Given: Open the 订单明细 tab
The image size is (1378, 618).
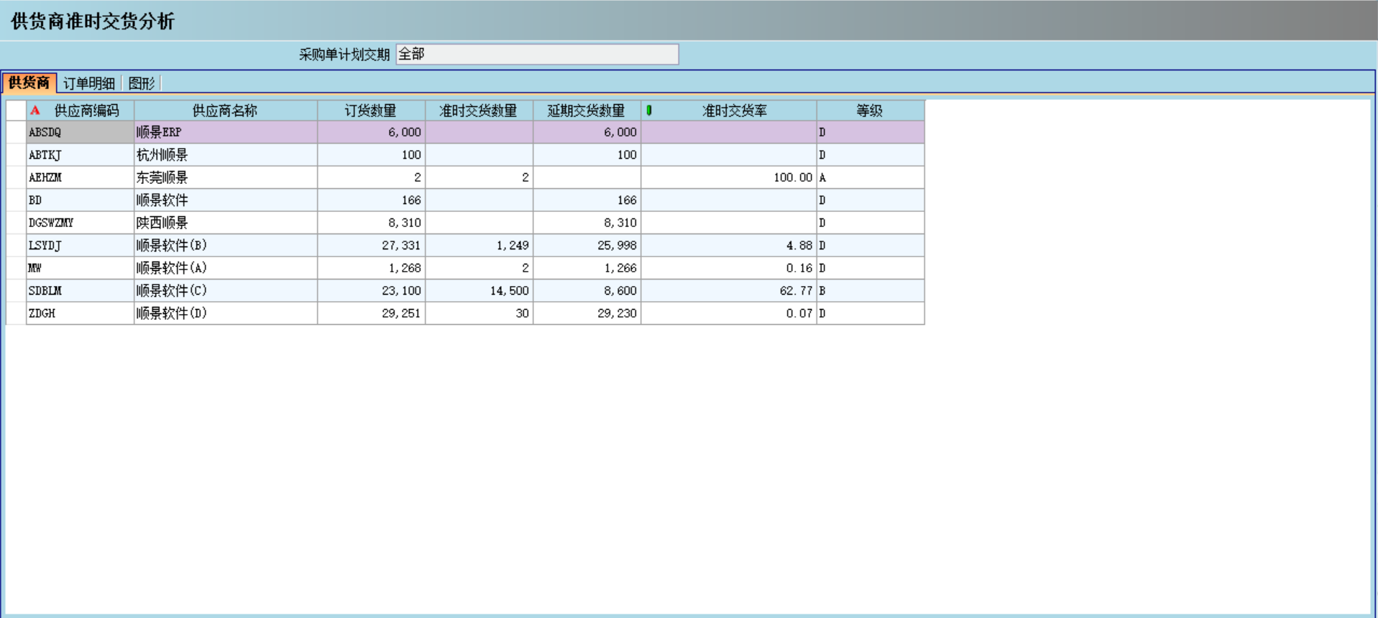Looking at the screenshot, I should pos(89,83).
